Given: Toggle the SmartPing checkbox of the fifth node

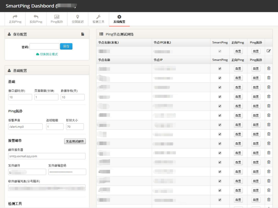Looking at the screenshot, I should (220, 106).
